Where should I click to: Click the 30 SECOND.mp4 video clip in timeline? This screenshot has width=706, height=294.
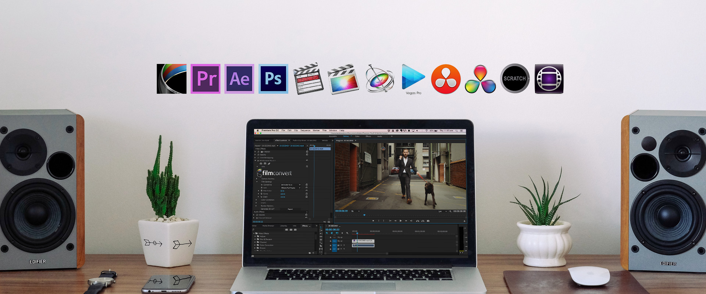pyautogui.click(x=363, y=241)
